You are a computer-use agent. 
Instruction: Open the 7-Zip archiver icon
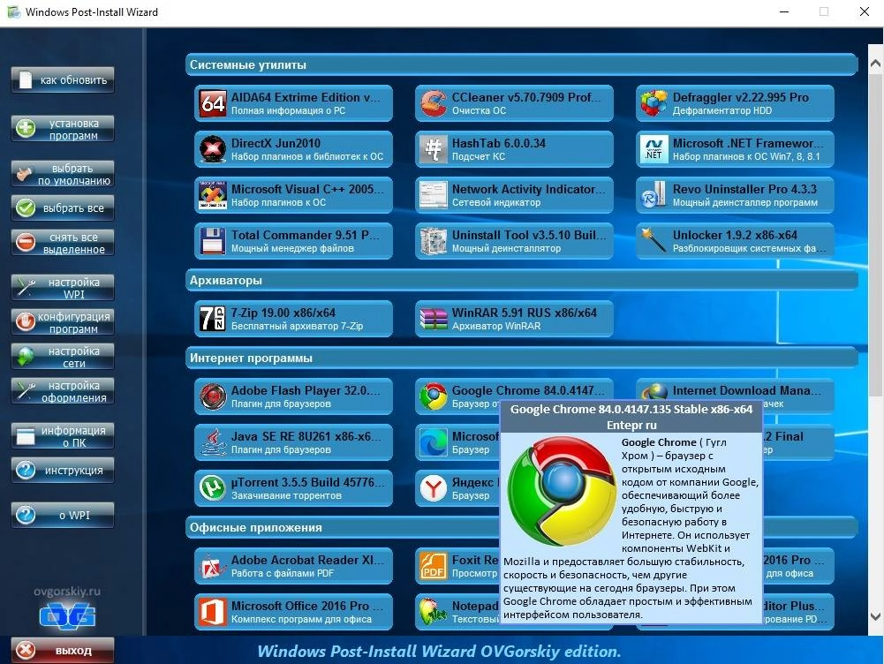click(212, 319)
